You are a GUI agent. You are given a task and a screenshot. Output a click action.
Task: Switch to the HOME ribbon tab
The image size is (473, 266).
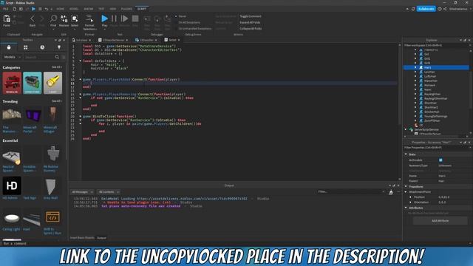tap(61, 9)
